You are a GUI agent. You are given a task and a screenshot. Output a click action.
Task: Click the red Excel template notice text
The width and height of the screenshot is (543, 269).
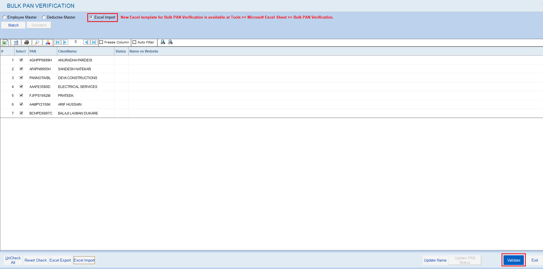coord(227,17)
